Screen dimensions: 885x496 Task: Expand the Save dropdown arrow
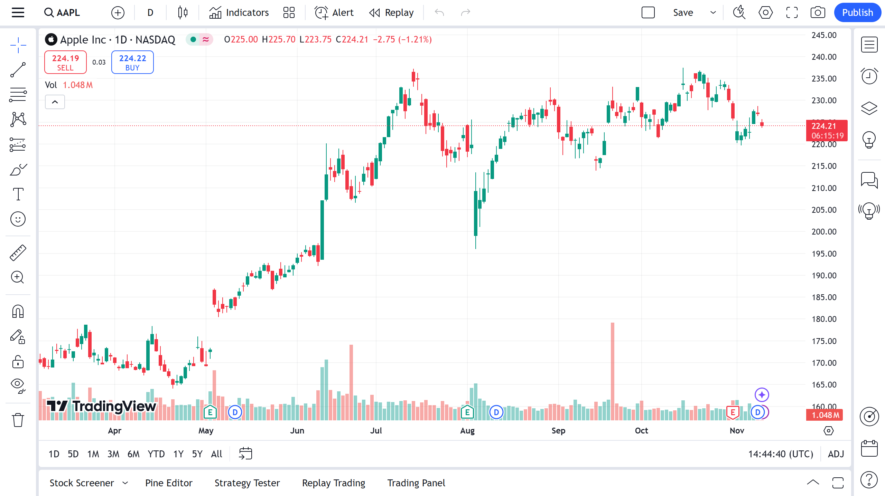[x=713, y=13]
